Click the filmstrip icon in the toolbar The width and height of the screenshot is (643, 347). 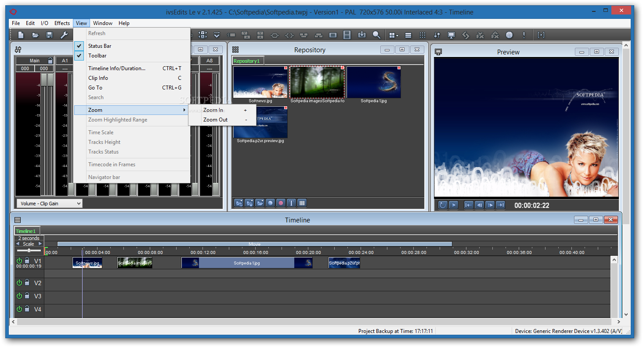click(347, 35)
